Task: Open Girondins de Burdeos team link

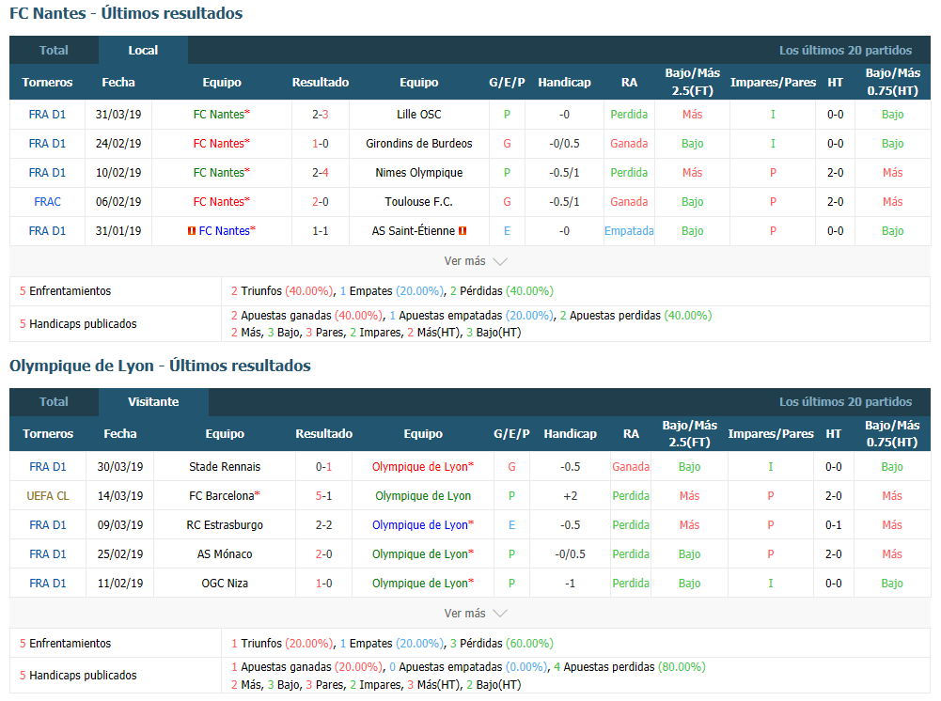Action: click(x=419, y=144)
